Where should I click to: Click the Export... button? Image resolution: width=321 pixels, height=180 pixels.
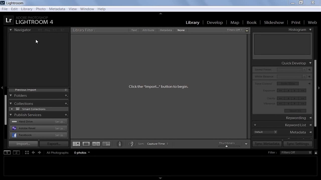click(54, 144)
